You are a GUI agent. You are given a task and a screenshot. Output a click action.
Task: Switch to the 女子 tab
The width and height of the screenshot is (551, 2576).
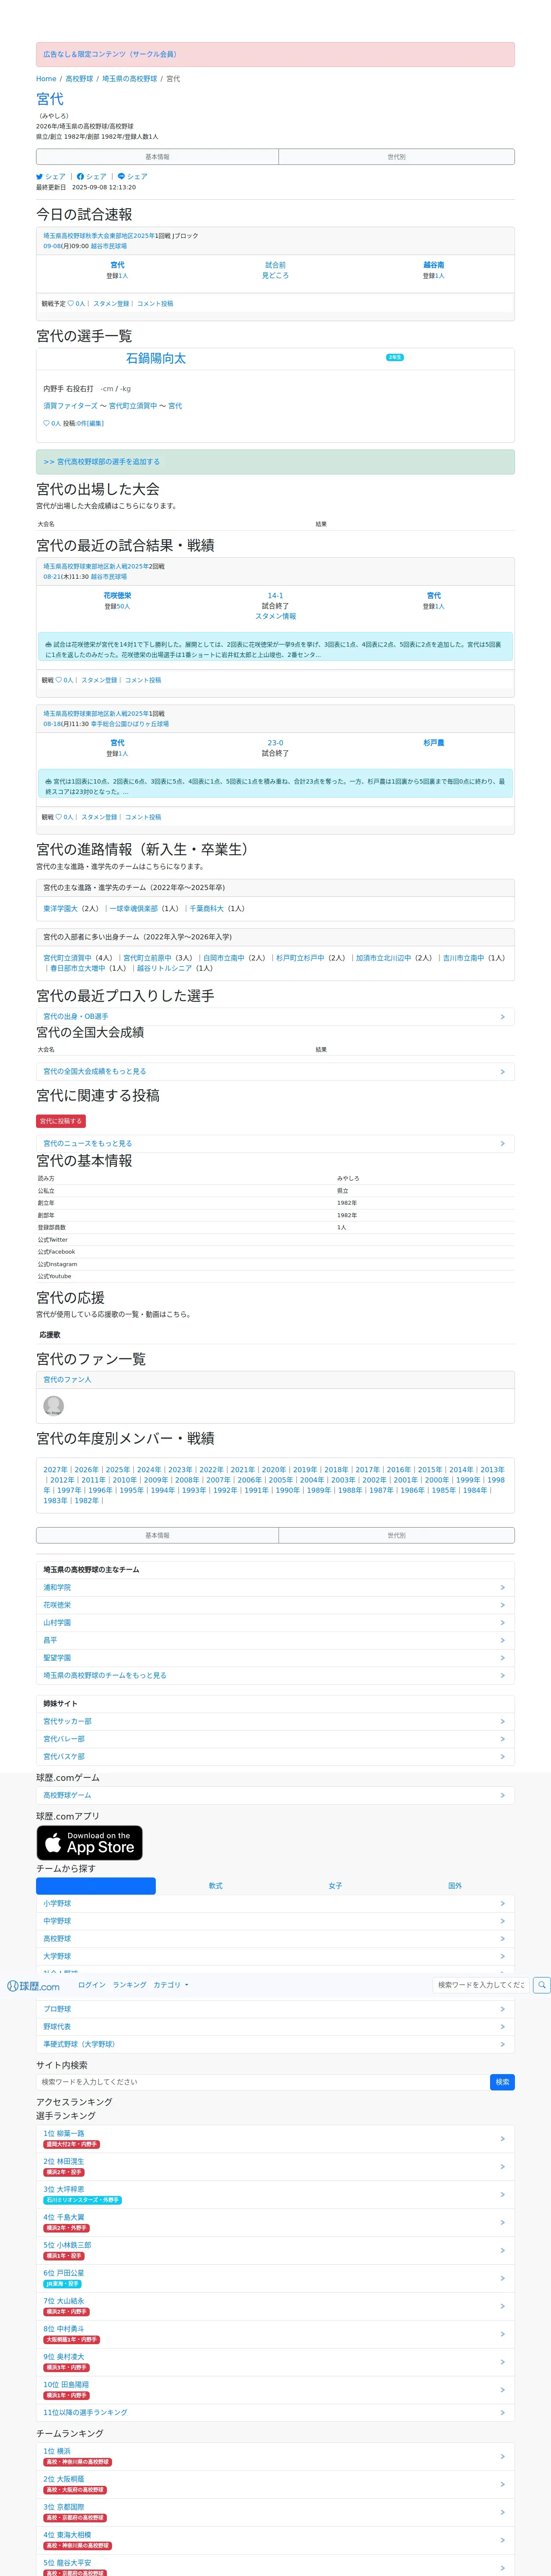[335, 1886]
